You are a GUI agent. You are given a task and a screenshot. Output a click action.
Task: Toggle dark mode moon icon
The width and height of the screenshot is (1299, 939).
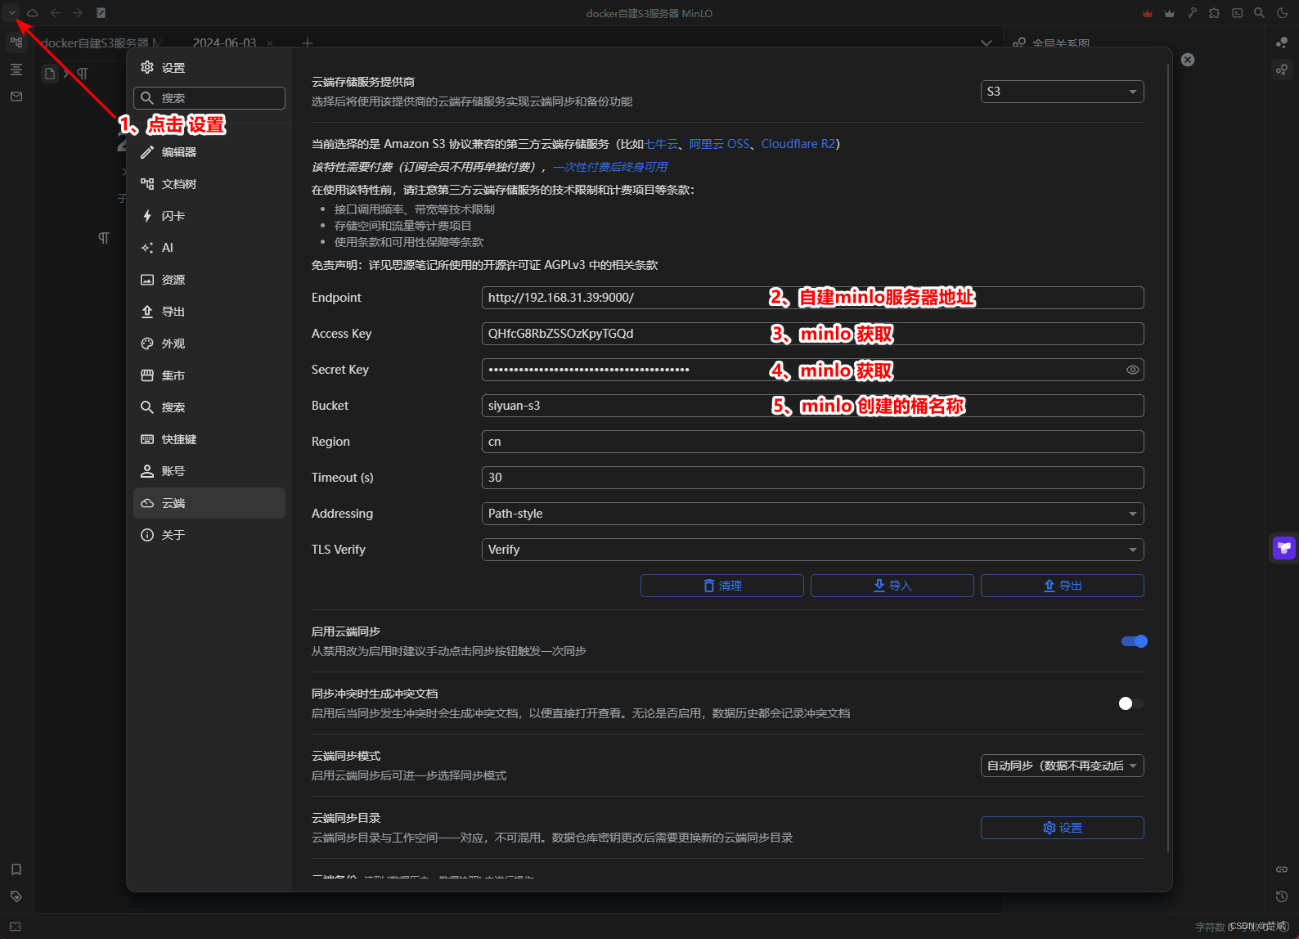[x=1282, y=13]
